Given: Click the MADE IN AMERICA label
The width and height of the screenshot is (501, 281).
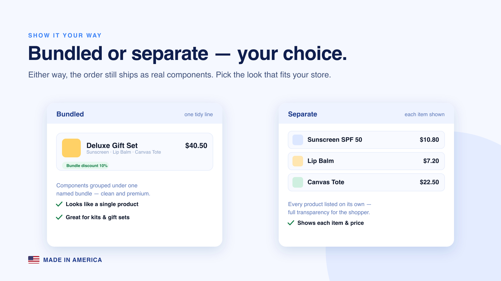Looking at the screenshot, I should (73, 260).
